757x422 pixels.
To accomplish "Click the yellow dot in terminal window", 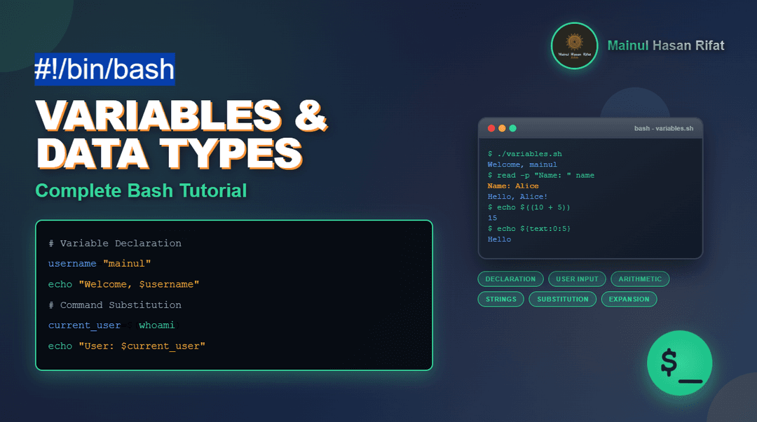I will point(502,128).
